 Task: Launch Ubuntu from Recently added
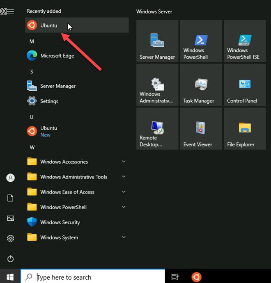pyautogui.click(x=48, y=25)
